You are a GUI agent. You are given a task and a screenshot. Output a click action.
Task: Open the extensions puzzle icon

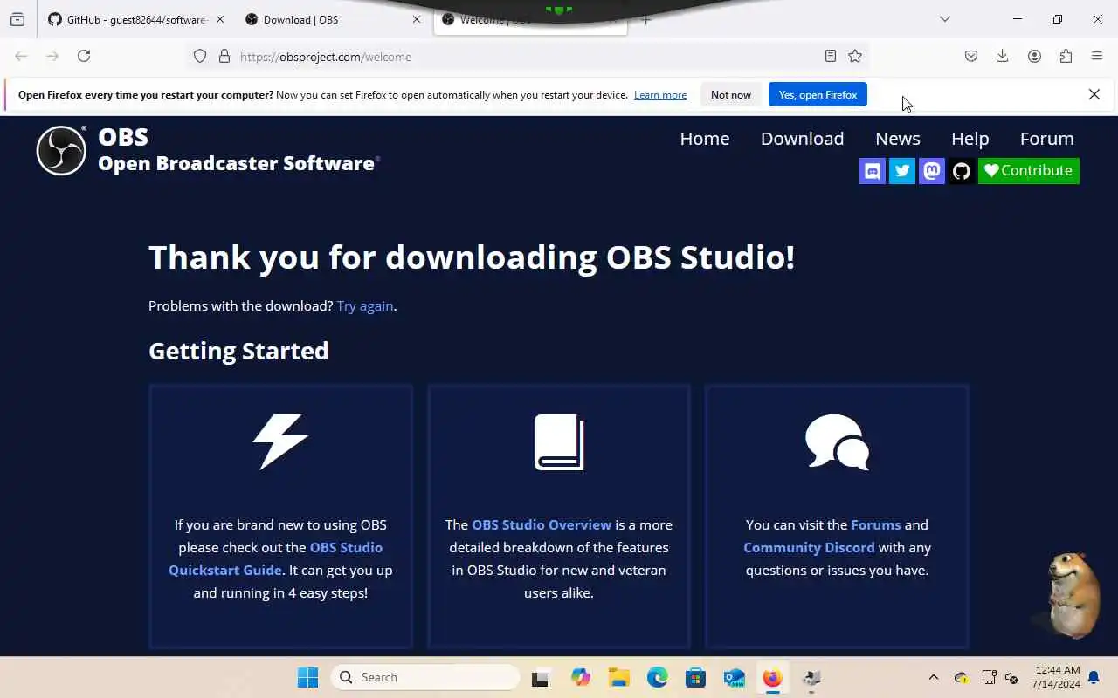(x=1066, y=56)
